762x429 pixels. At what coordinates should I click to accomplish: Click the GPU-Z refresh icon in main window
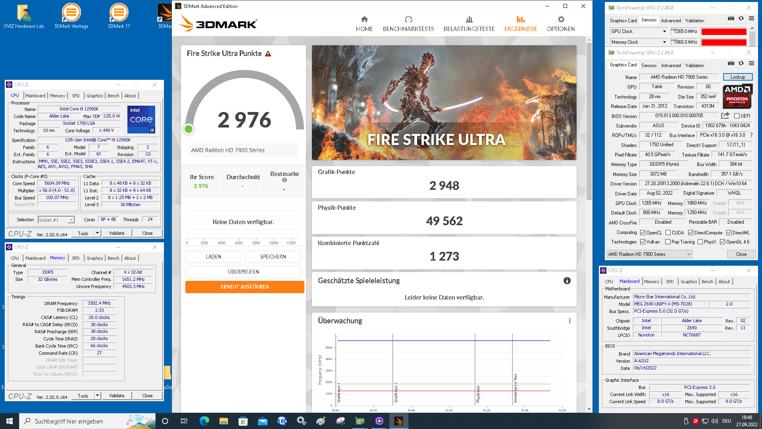tap(741, 64)
